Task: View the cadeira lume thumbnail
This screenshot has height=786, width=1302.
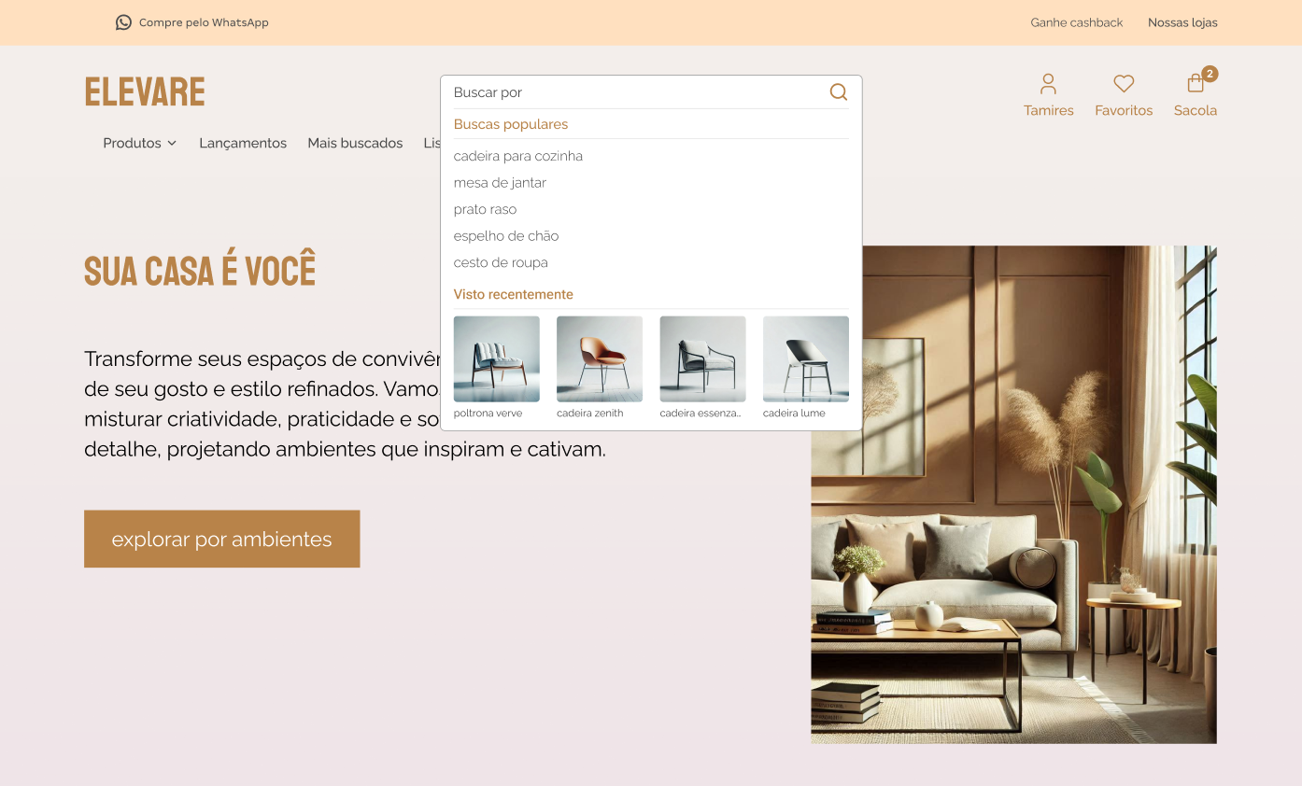Action: [805, 359]
